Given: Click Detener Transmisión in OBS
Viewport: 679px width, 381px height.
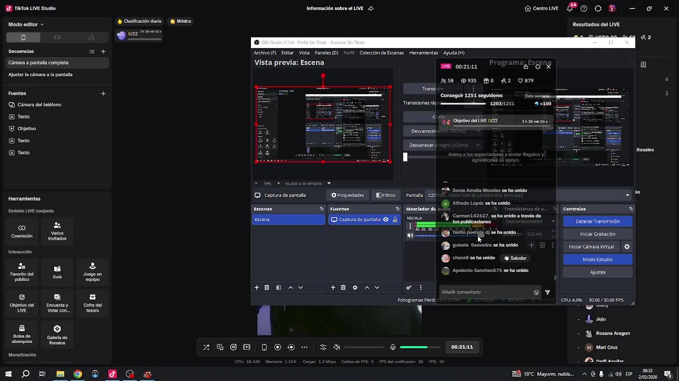Looking at the screenshot, I should click(597, 221).
